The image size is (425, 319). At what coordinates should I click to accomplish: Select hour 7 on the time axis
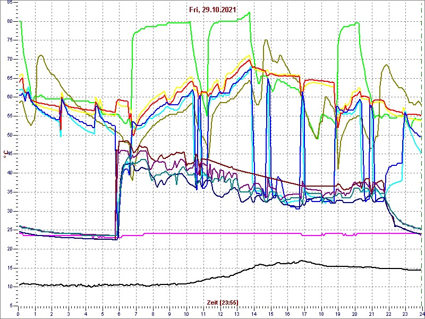point(136,314)
